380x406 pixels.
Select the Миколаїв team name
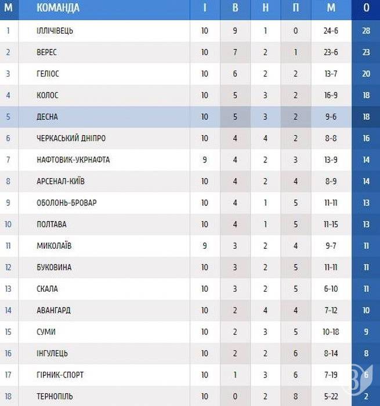point(54,246)
